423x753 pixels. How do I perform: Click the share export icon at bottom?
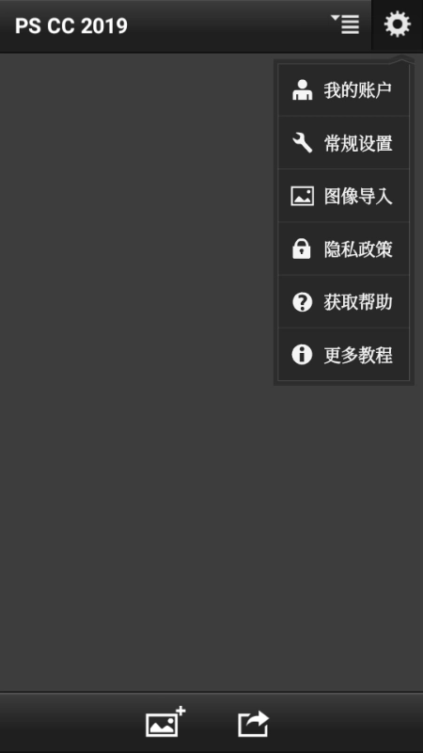pos(253,724)
